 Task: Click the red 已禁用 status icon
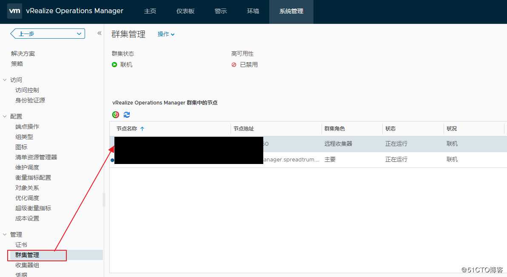[234, 65]
